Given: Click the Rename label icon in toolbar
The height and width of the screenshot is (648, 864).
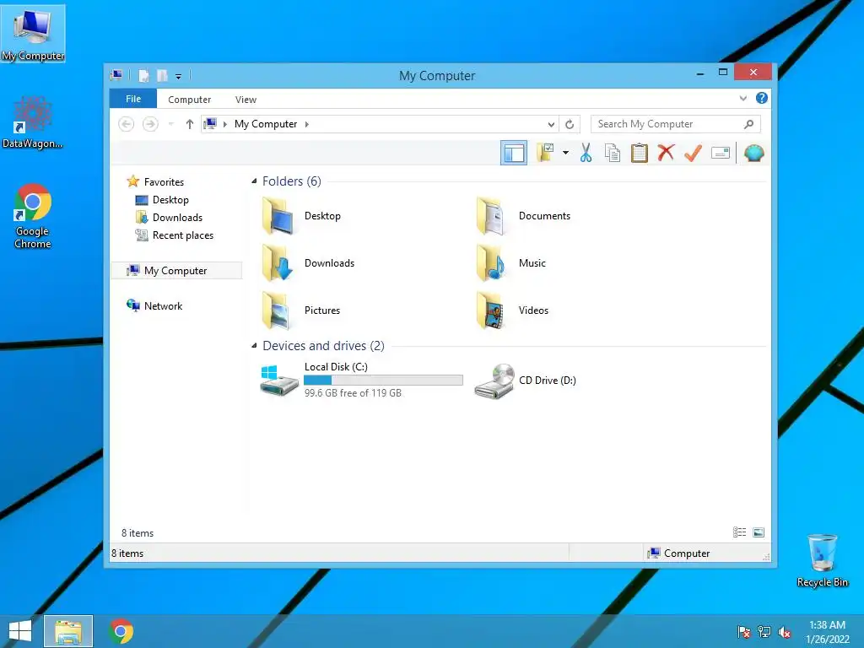Looking at the screenshot, I should [721, 153].
